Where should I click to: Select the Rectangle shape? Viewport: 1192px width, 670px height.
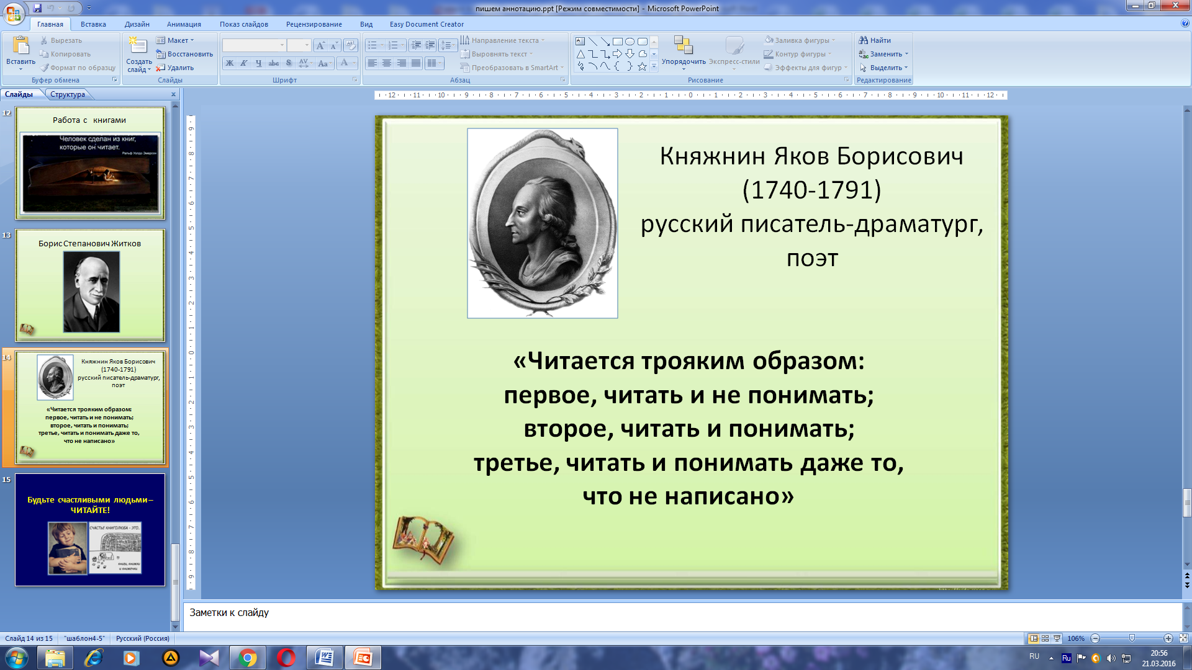(617, 42)
